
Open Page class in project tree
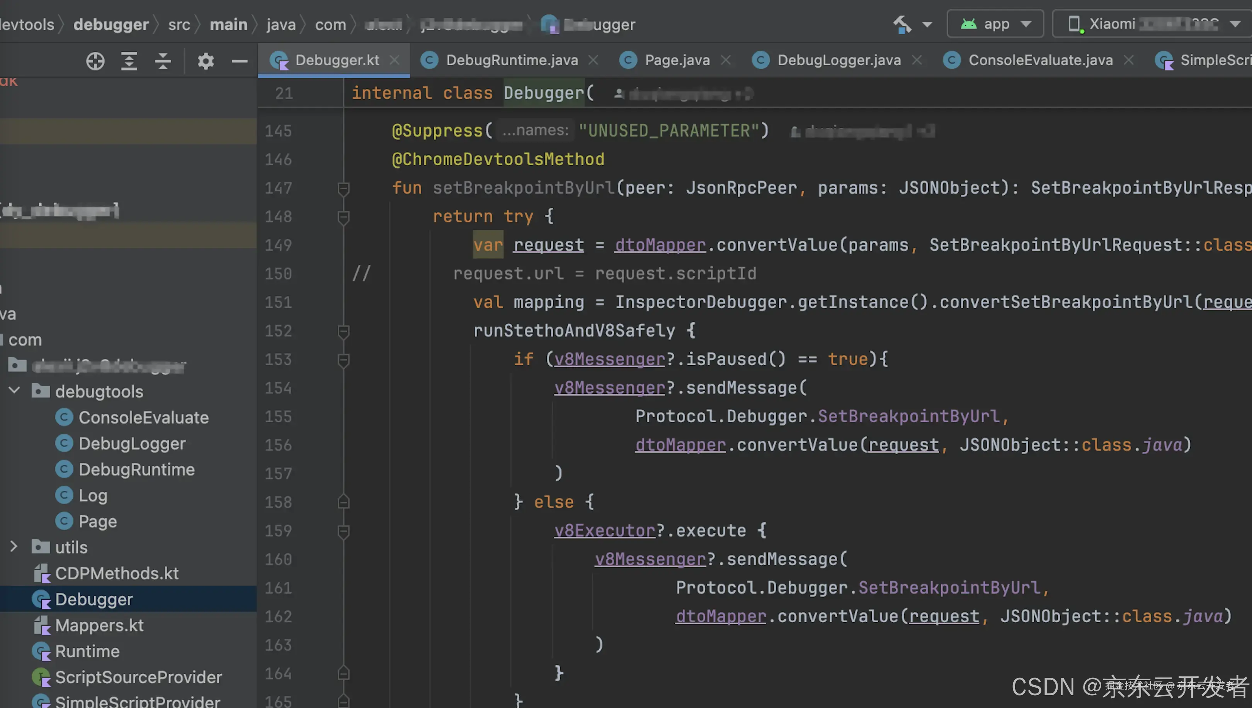[98, 521]
